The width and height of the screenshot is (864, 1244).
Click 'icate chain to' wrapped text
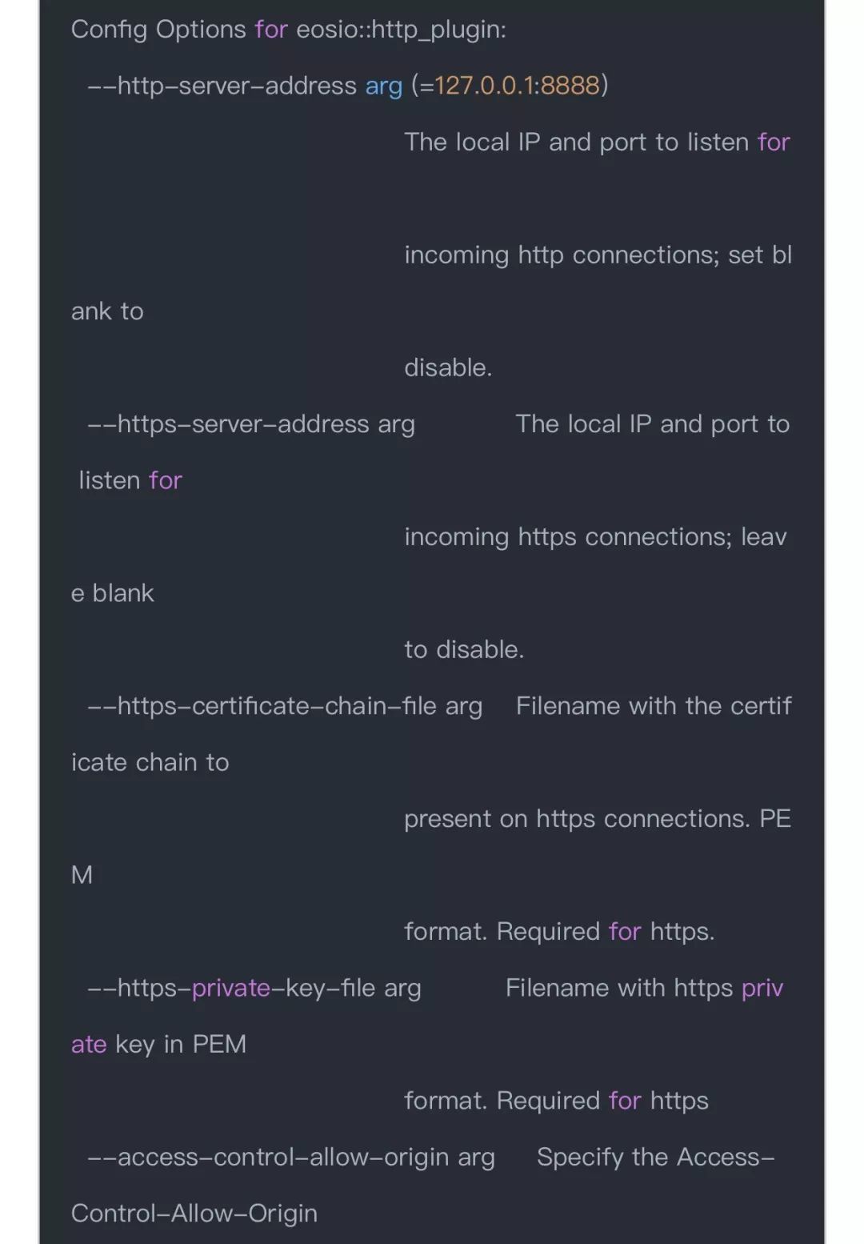150,762
